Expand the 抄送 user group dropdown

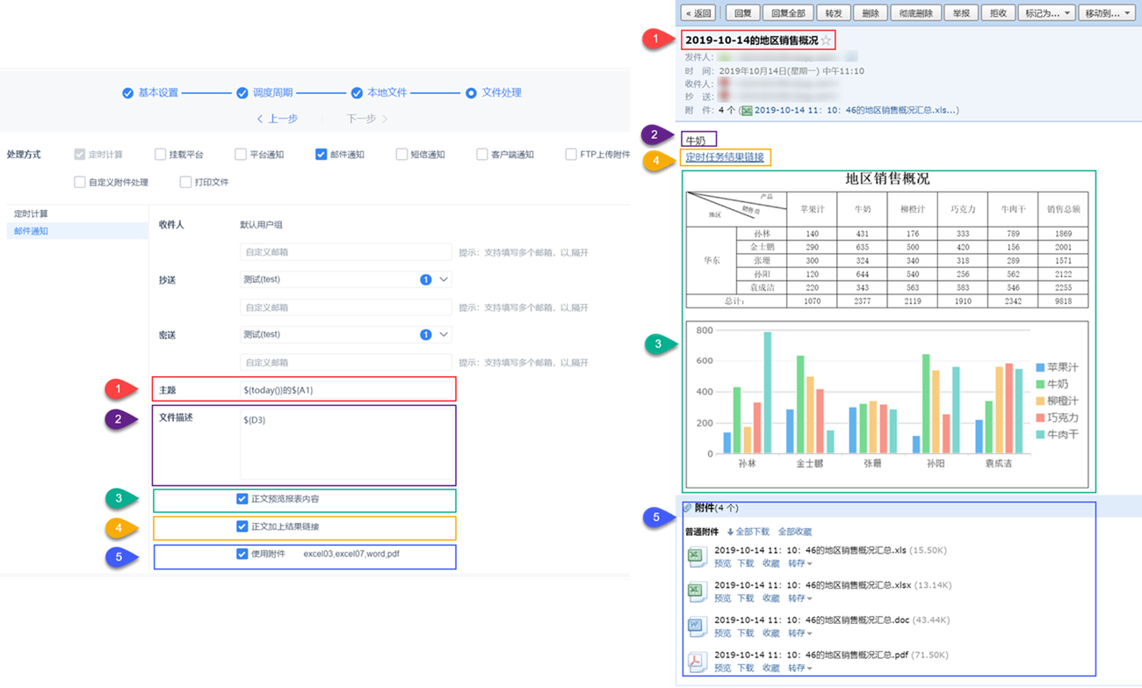pos(444,279)
